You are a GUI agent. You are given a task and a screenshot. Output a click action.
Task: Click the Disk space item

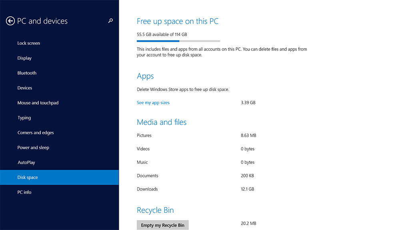[x=28, y=178]
